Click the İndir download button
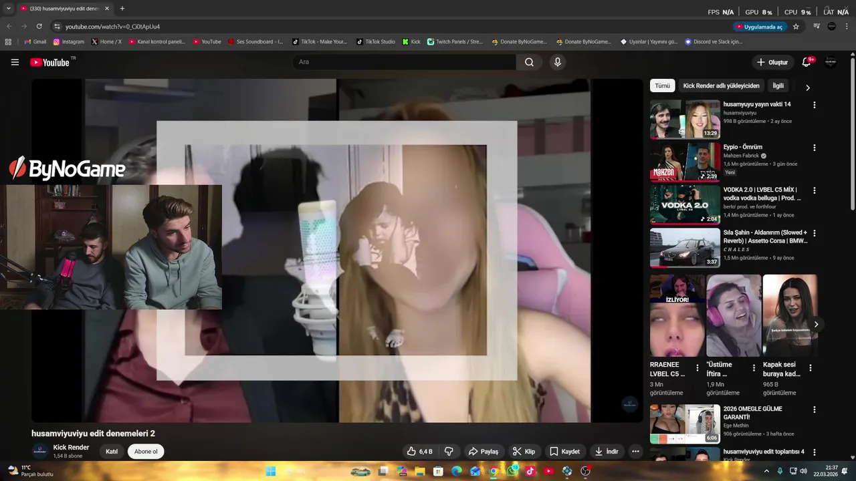This screenshot has height=481, width=856. click(x=607, y=452)
